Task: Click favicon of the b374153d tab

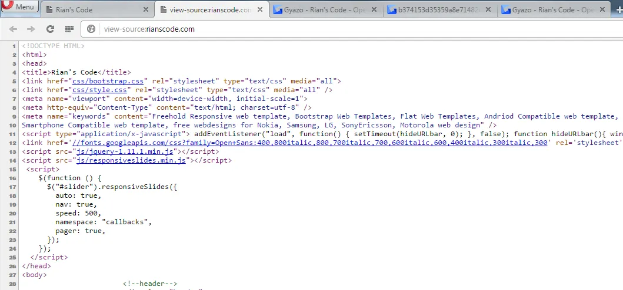Action: [392, 10]
